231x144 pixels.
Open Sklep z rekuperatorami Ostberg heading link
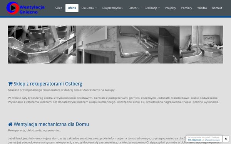(48, 84)
